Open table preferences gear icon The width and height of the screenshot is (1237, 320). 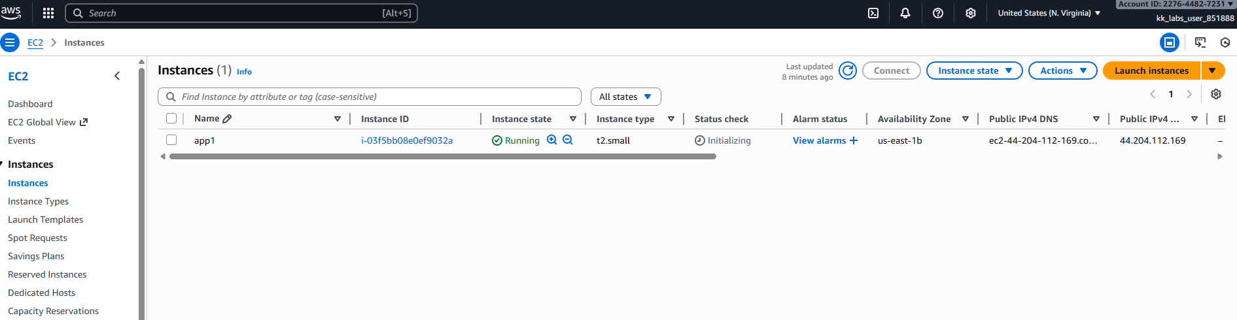1216,94
